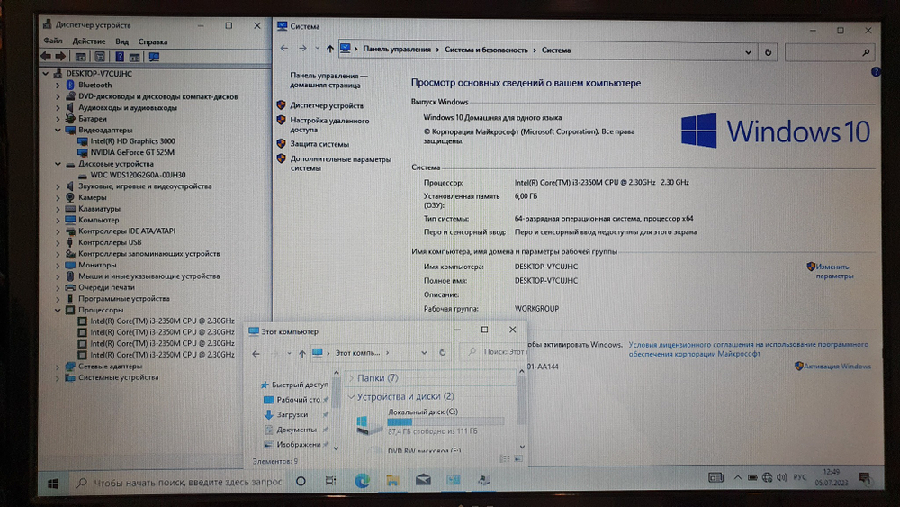Click the monitor scan icon in Device Manager toolbar
This screenshot has width=900, height=507.
[154, 57]
